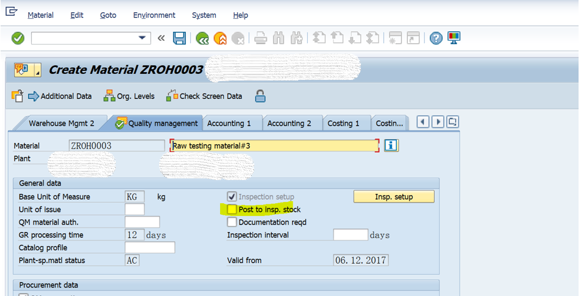Click the Other Material icon
581x296 pixels.
click(x=18, y=96)
